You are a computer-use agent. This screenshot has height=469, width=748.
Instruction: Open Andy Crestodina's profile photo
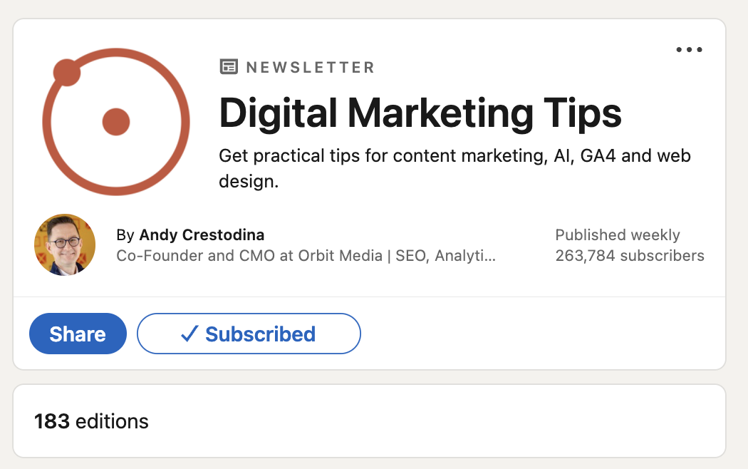(64, 244)
